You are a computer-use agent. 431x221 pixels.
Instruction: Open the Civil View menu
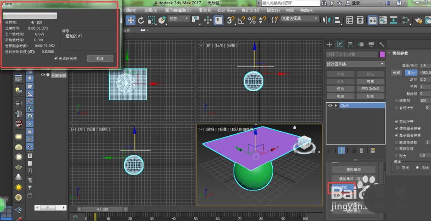[227, 10]
